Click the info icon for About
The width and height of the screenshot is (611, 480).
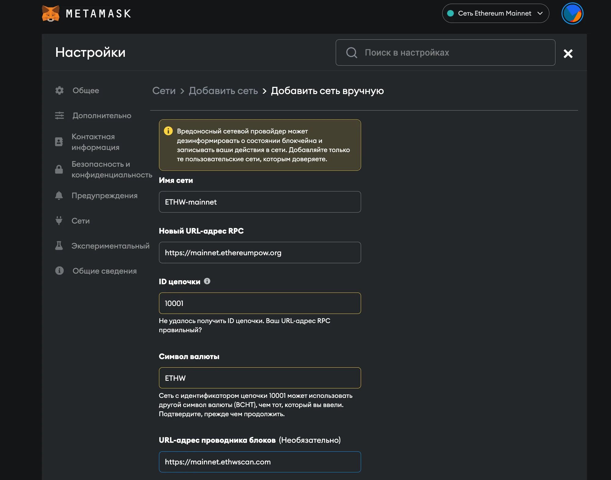pos(60,271)
